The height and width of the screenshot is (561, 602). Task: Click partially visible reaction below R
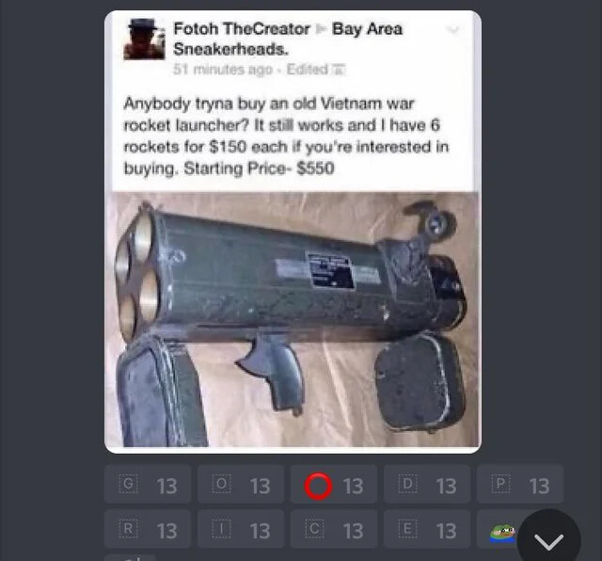click(130, 557)
